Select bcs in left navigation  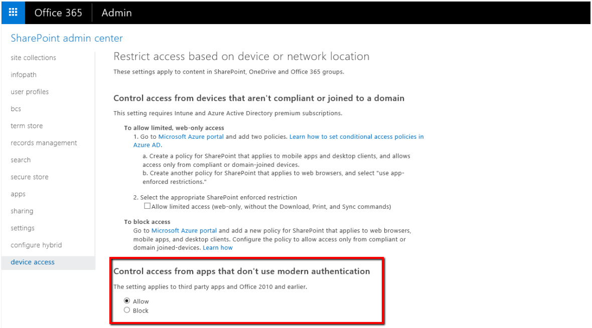(16, 109)
